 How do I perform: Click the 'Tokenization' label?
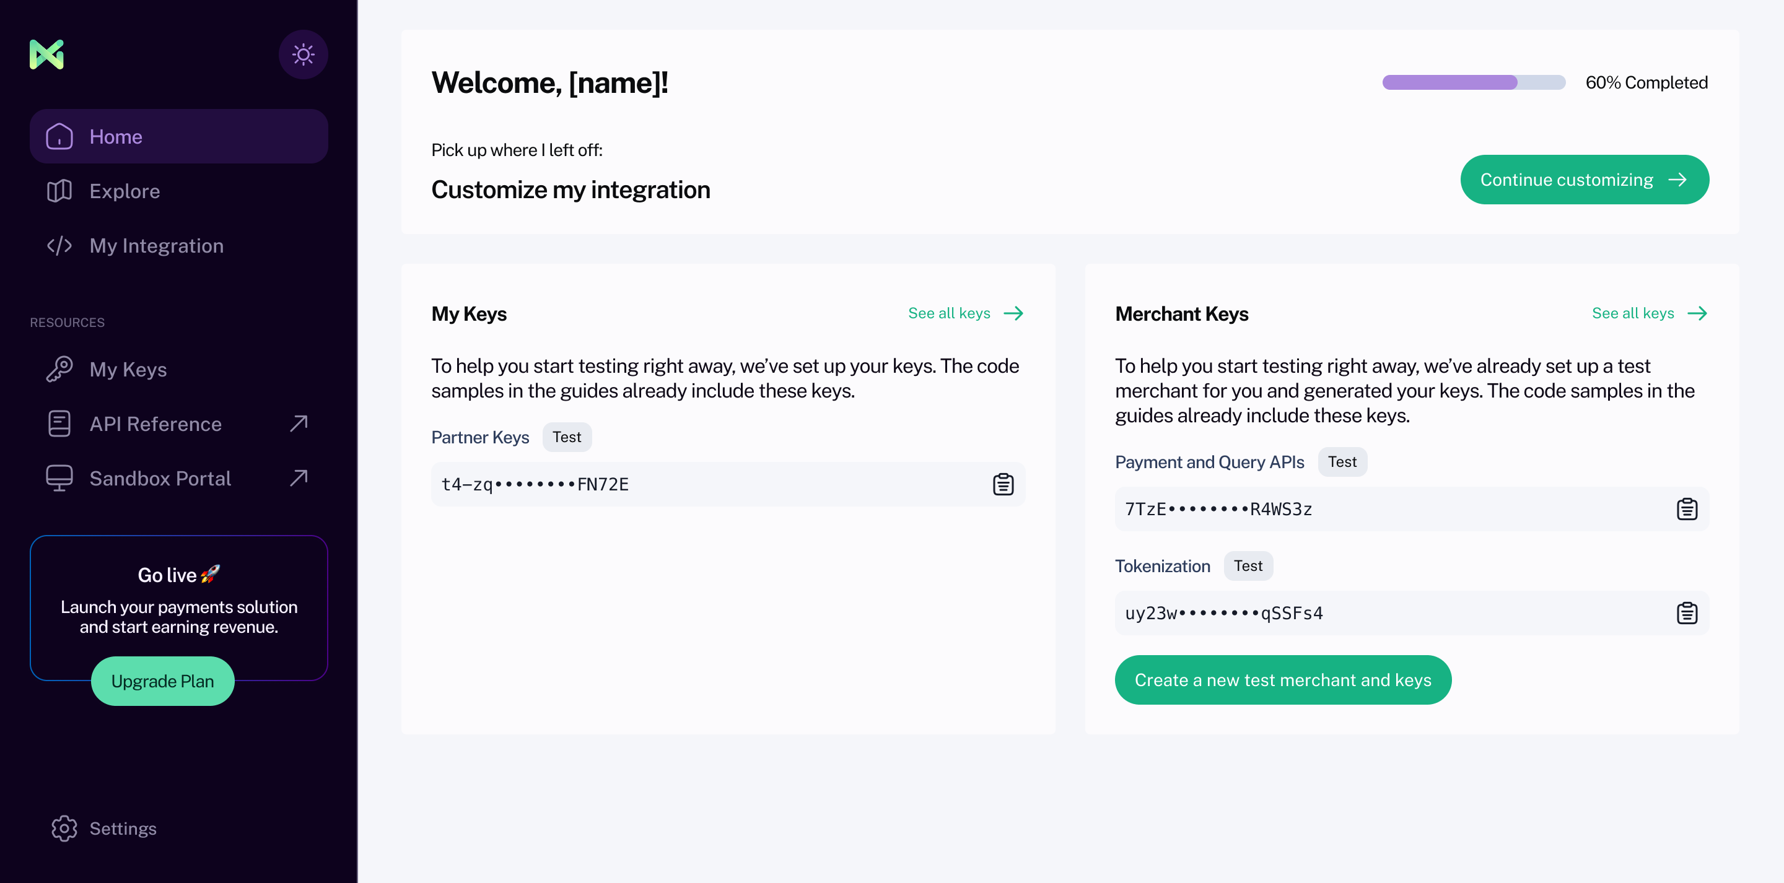pyautogui.click(x=1162, y=566)
